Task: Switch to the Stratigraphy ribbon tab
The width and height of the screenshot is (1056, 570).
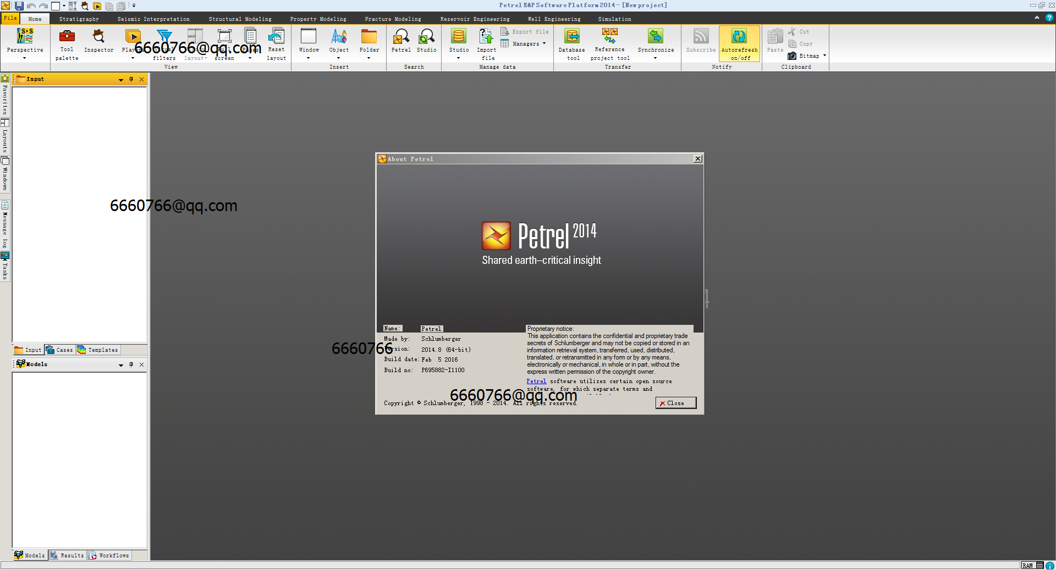Action: 79,19
